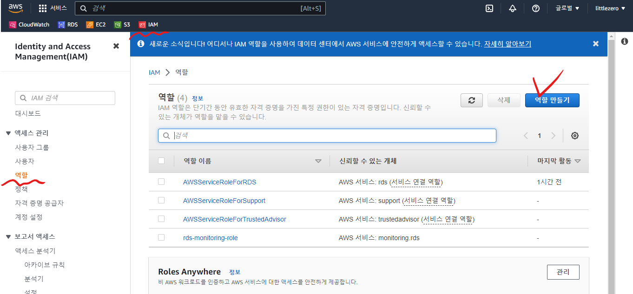The image size is (633, 294).
Task: Open S3 shortcut in favorites bar
Action: coord(122,25)
